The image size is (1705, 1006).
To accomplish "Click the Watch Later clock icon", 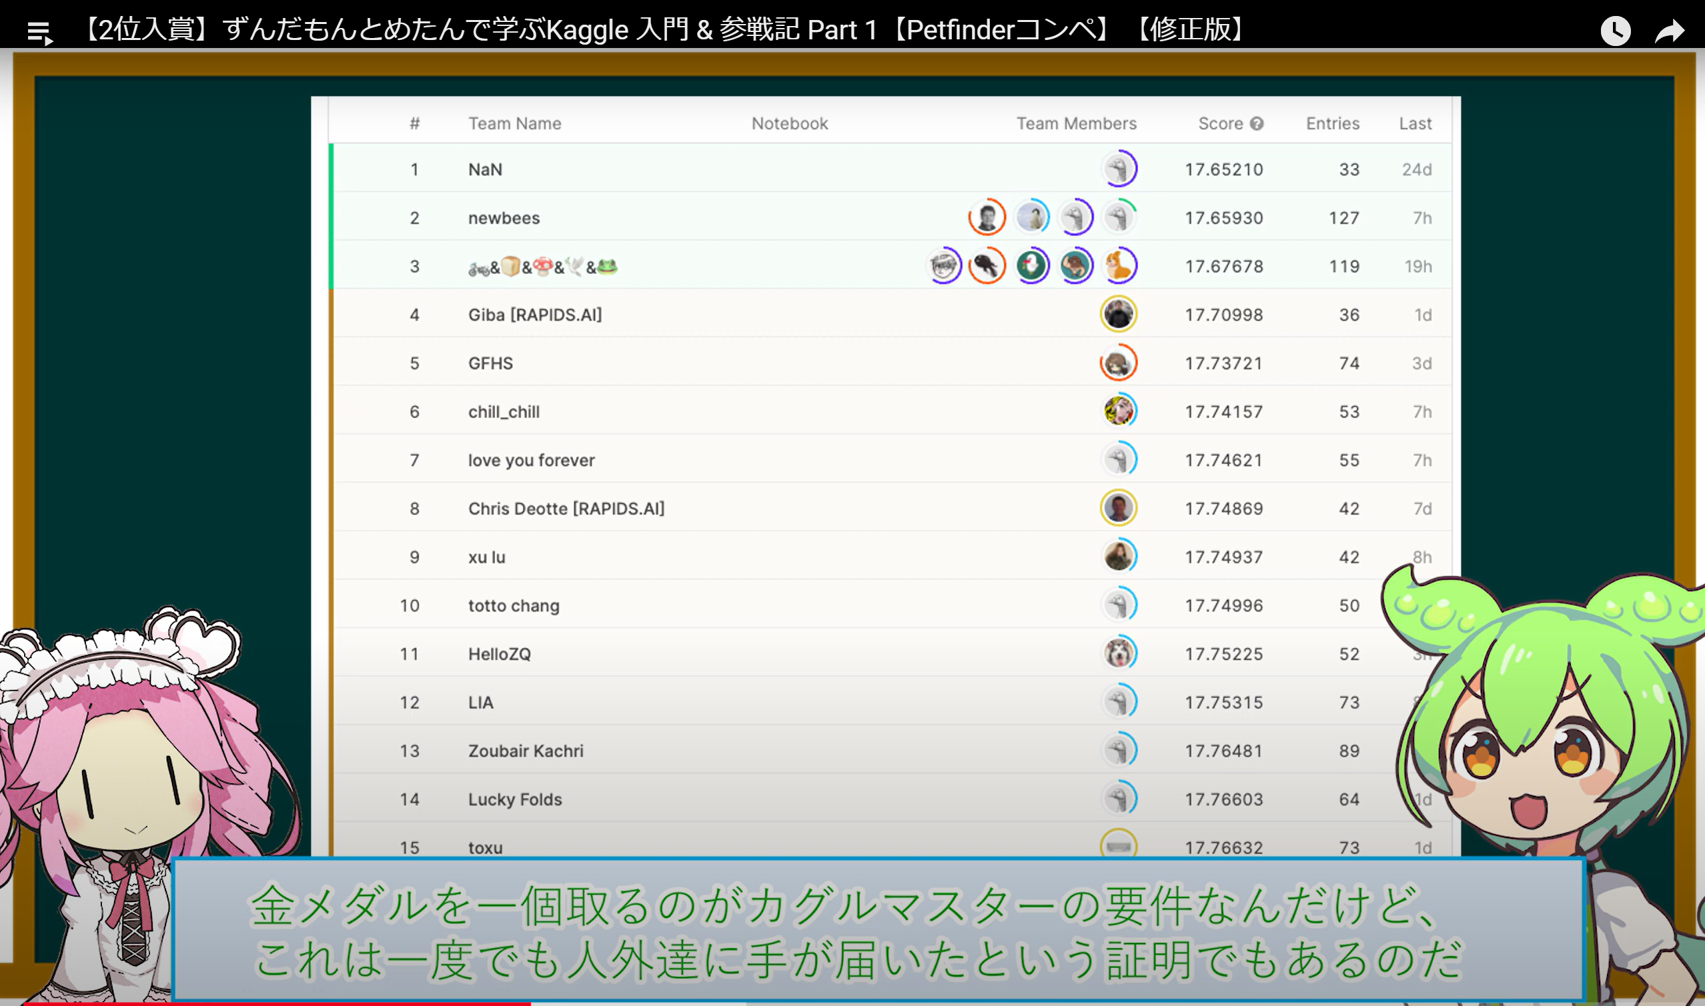I will coord(1616,30).
